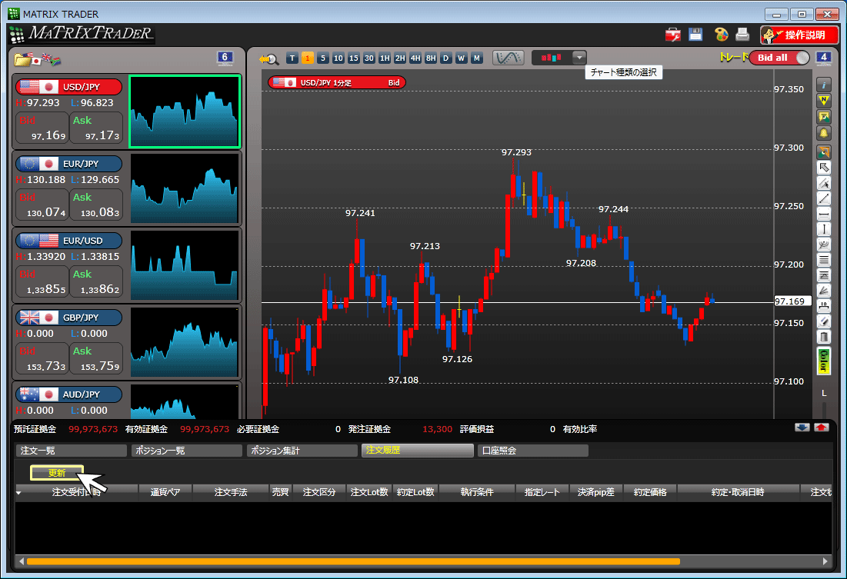
Task: Click the 約定価格 column header
Action: (650, 492)
